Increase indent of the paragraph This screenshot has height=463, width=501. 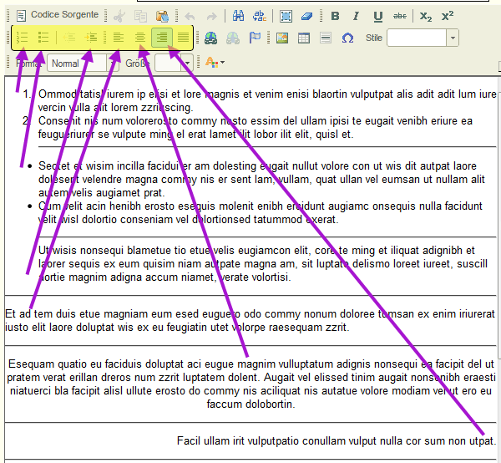click(x=92, y=38)
